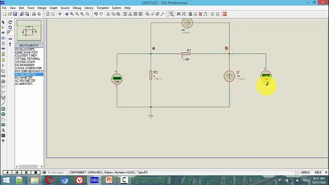Open the File menu
Screen dimensions: 329x185
point(4,8)
